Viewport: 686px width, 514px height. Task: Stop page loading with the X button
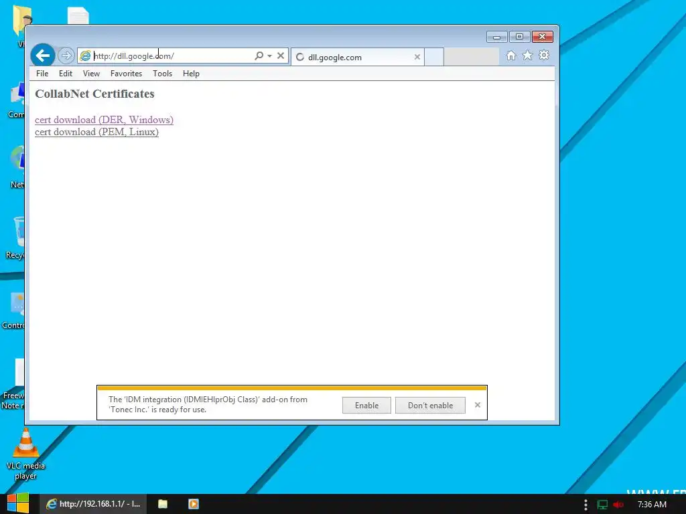click(281, 56)
